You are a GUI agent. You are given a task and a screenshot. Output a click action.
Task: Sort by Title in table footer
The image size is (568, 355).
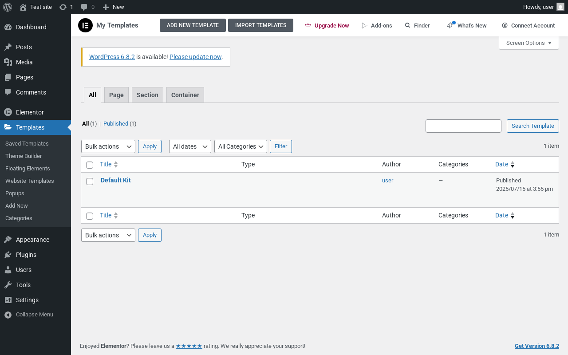tap(109, 215)
